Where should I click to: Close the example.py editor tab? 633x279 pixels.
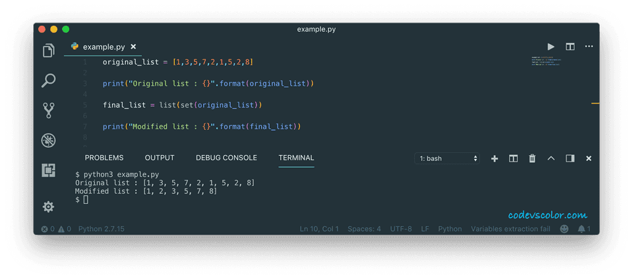click(133, 47)
